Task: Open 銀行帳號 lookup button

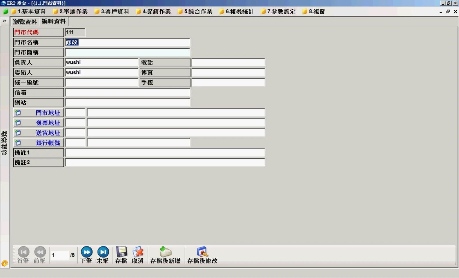Action: pyautogui.click(x=38, y=143)
